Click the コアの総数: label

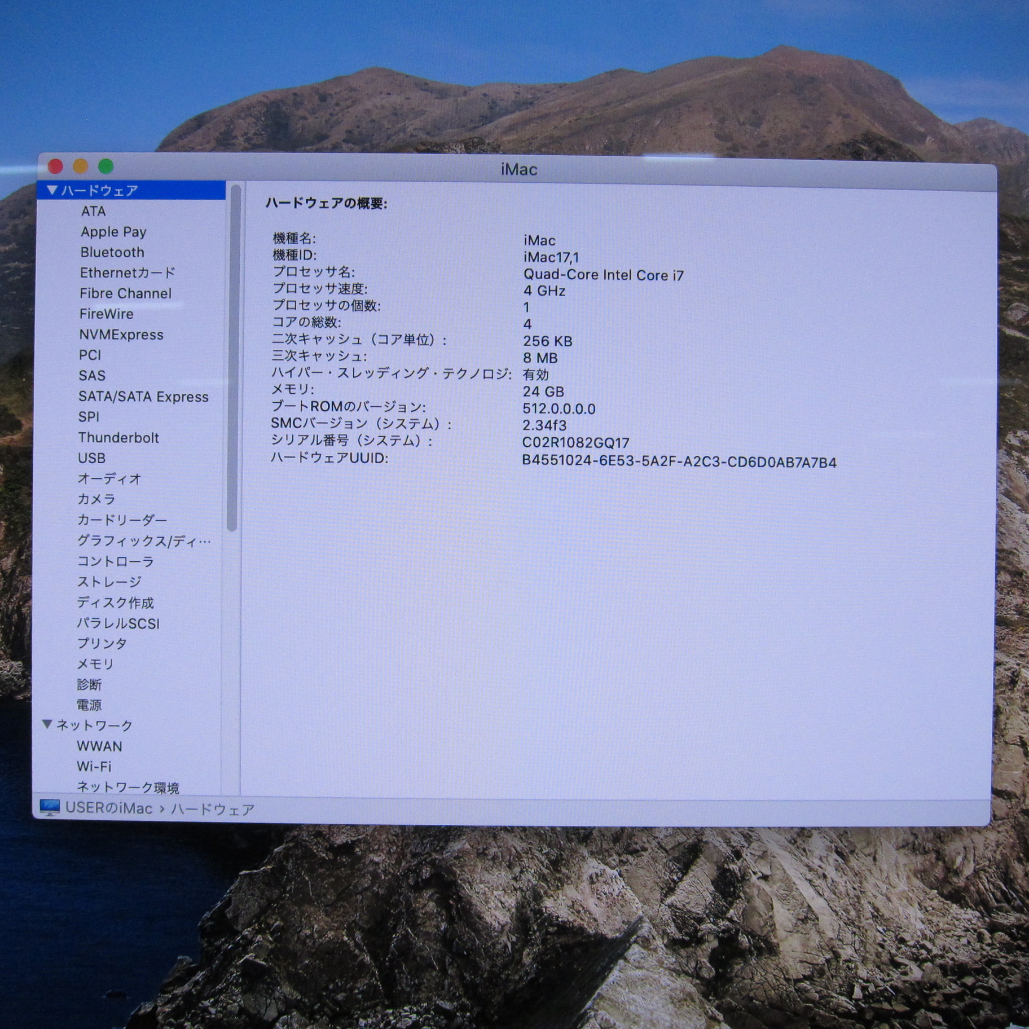tap(306, 322)
